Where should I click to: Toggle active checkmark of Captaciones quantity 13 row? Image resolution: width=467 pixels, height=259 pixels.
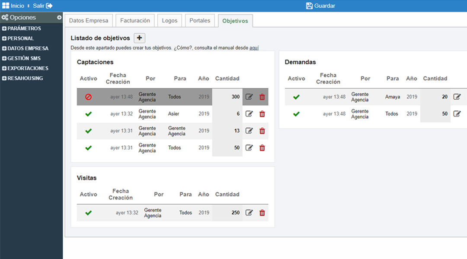pos(89,131)
